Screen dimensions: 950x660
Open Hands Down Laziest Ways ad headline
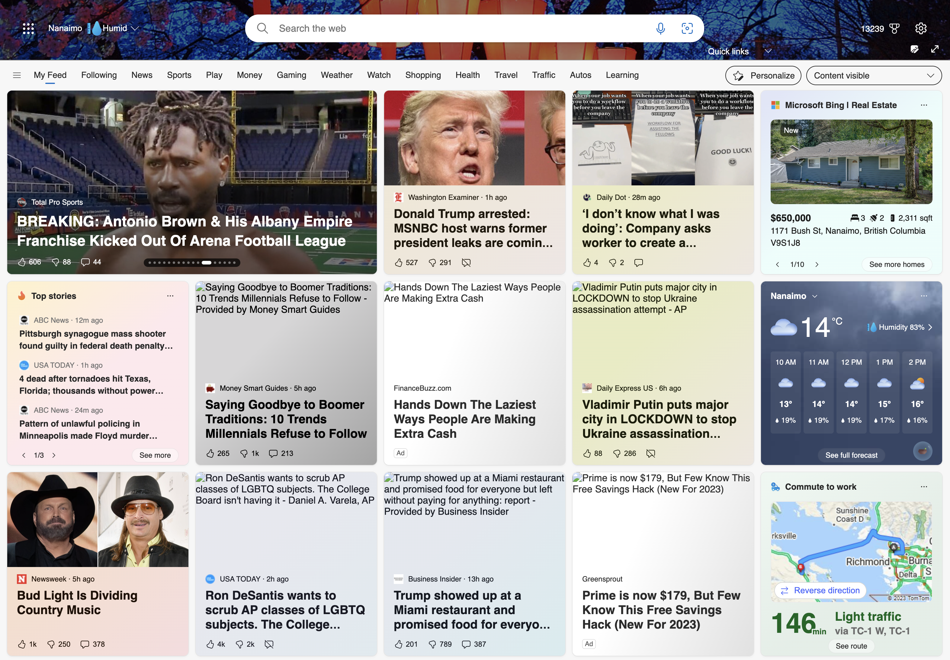pos(464,419)
